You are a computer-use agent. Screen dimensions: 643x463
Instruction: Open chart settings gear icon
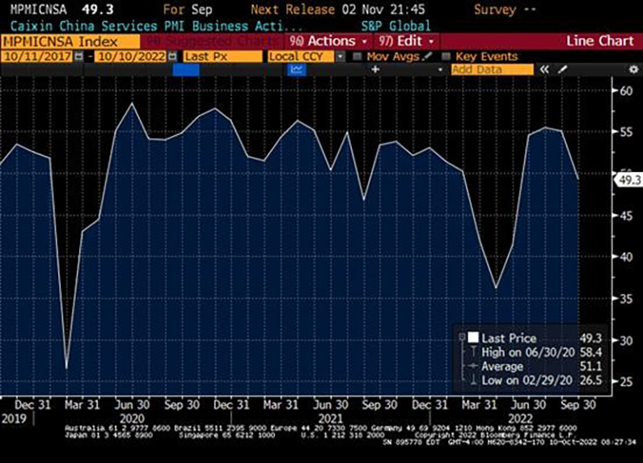tap(633, 69)
